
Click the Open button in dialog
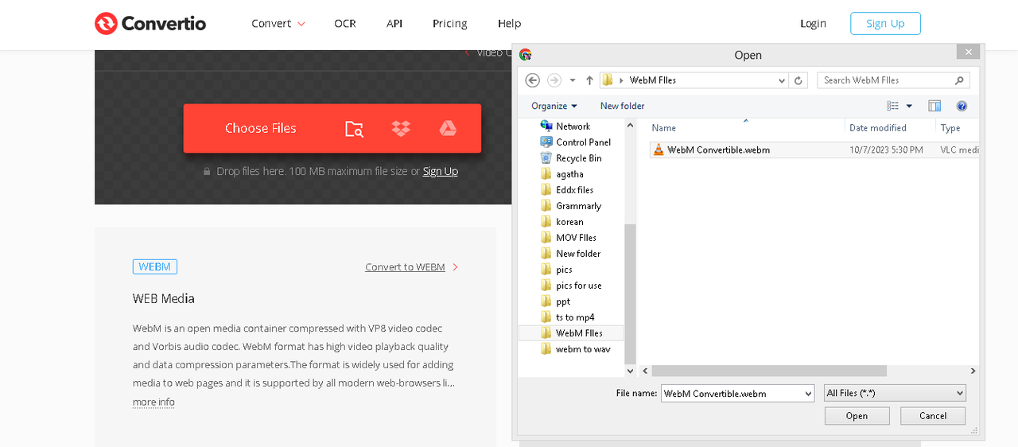pos(857,416)
